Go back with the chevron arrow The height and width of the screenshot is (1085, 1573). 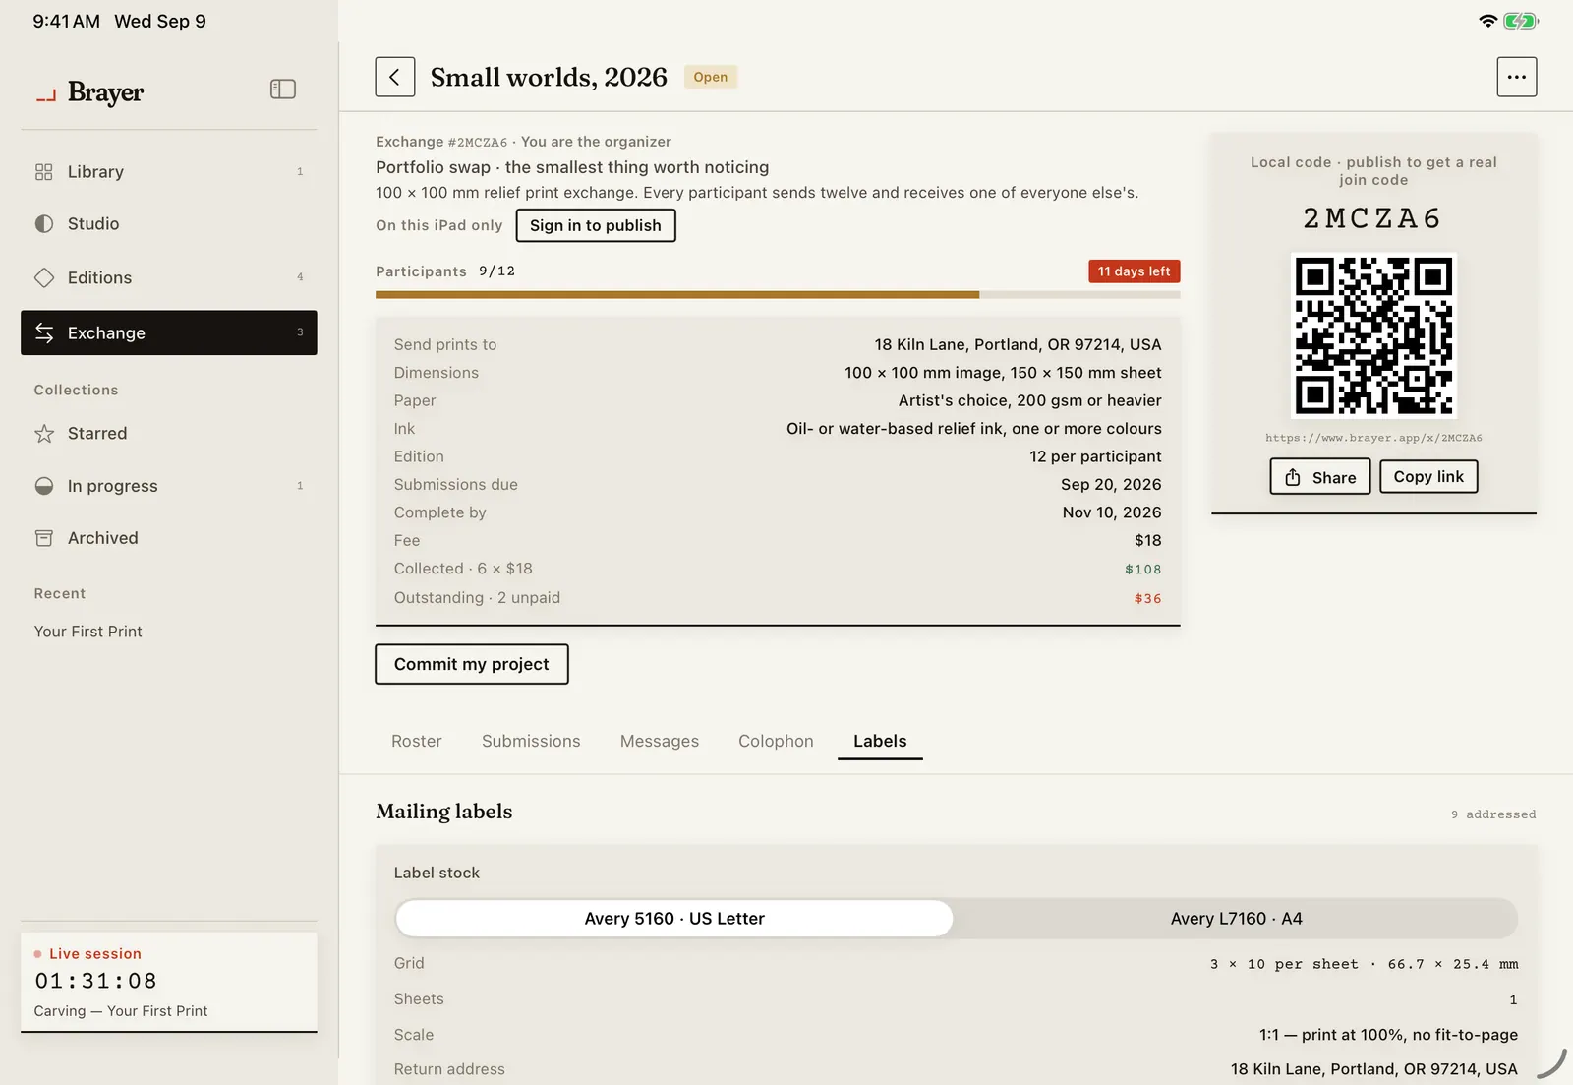pos(394,77)
